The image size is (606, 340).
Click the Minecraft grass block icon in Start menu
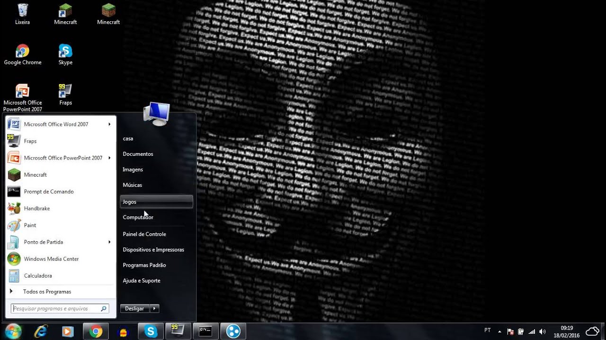click(x=14, y=175)
